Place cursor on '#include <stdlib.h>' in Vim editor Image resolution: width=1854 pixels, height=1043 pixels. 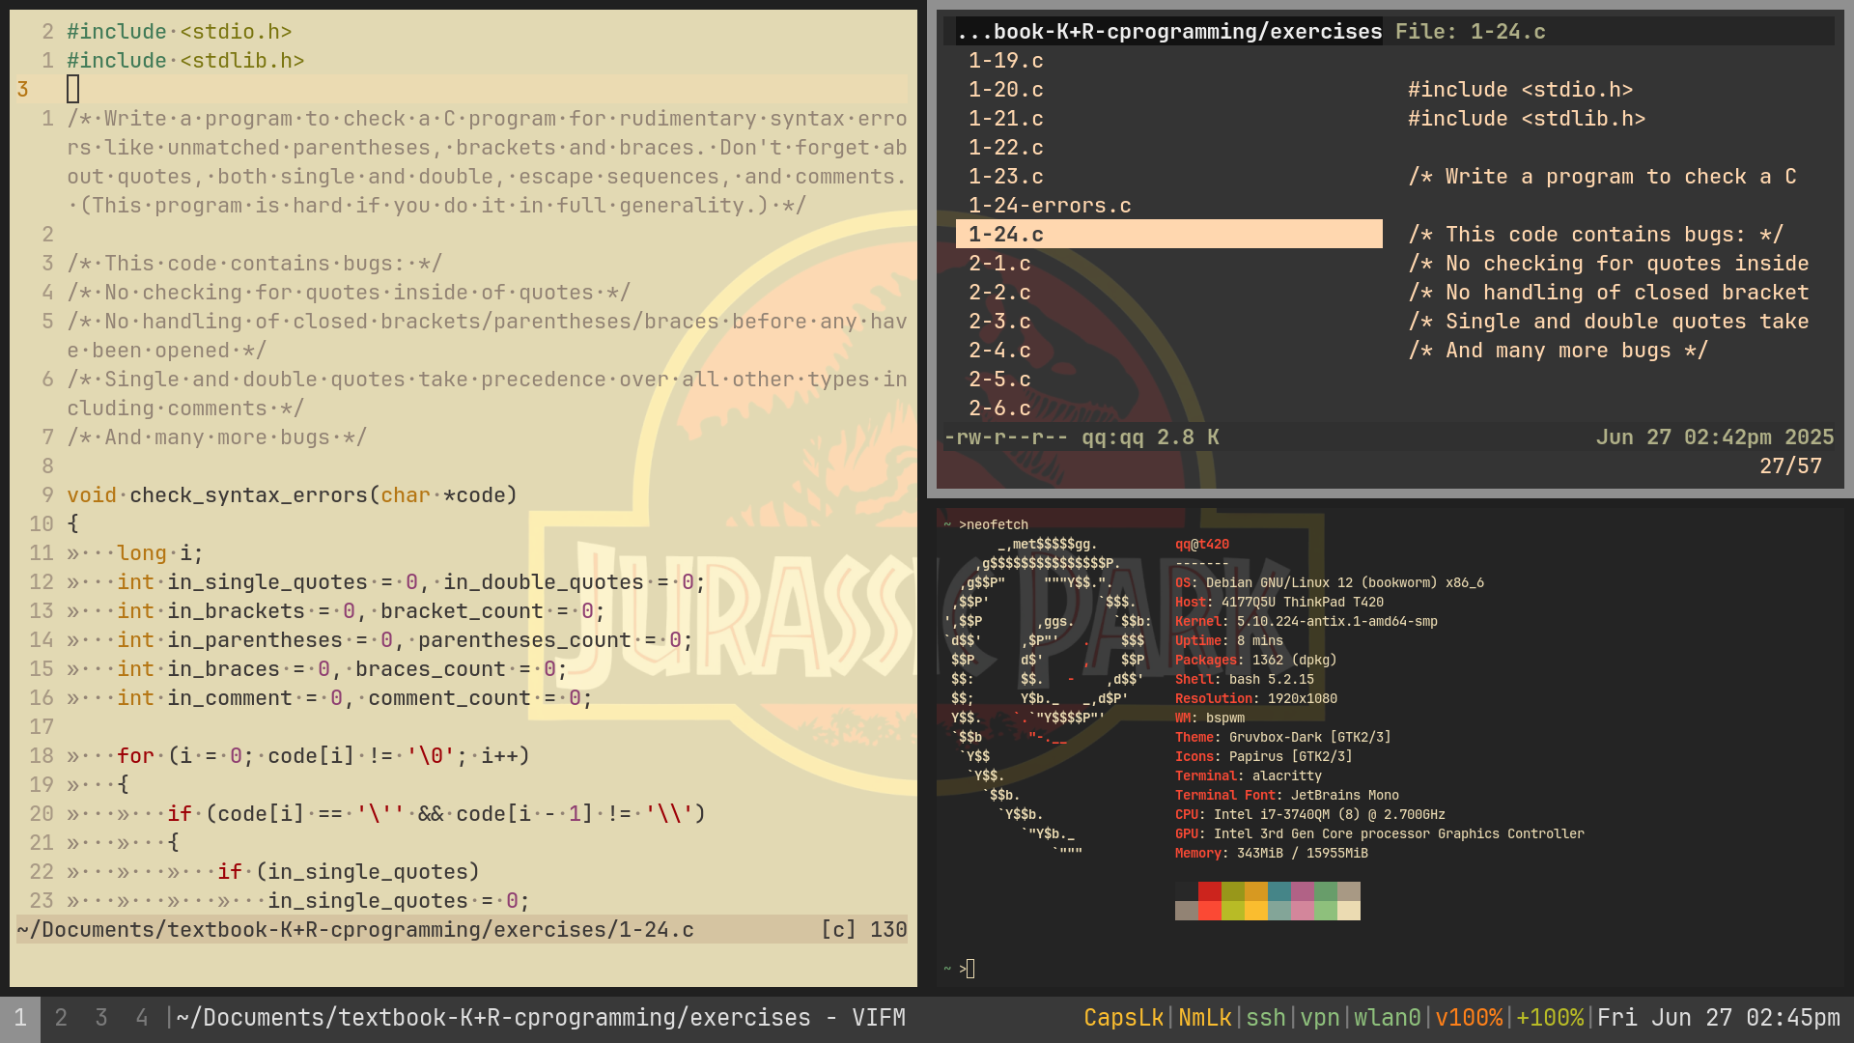click(185, 61)
